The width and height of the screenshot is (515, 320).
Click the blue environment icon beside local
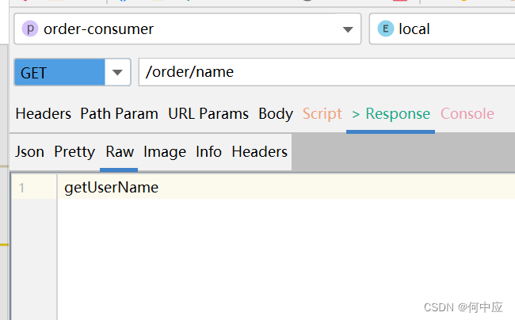click(x=386, y=29)
